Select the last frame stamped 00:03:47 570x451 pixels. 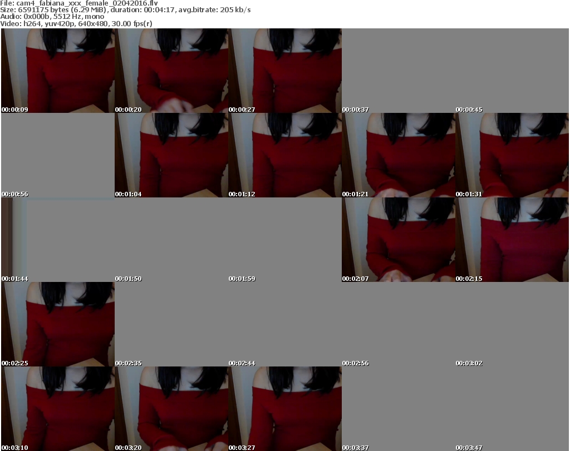(512, 409)
